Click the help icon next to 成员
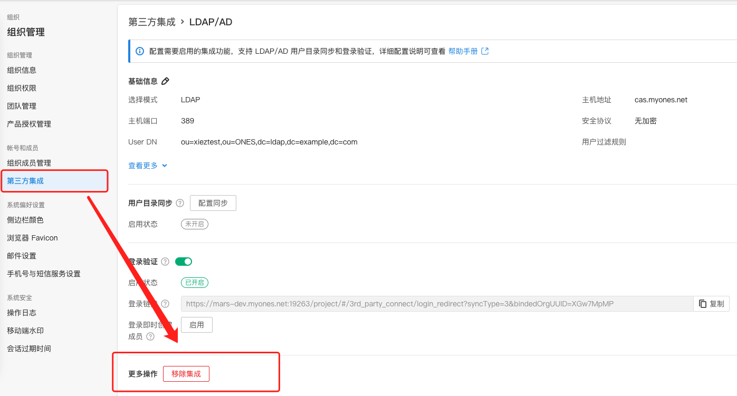Viewport: 737px width, 396px height. (150, 336)
